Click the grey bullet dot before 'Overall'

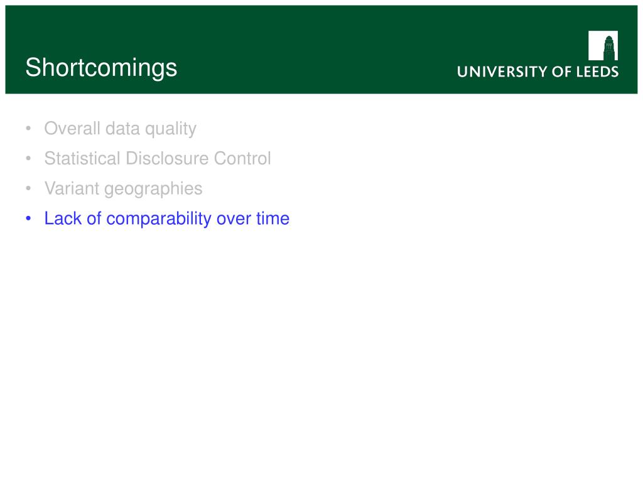28,128
